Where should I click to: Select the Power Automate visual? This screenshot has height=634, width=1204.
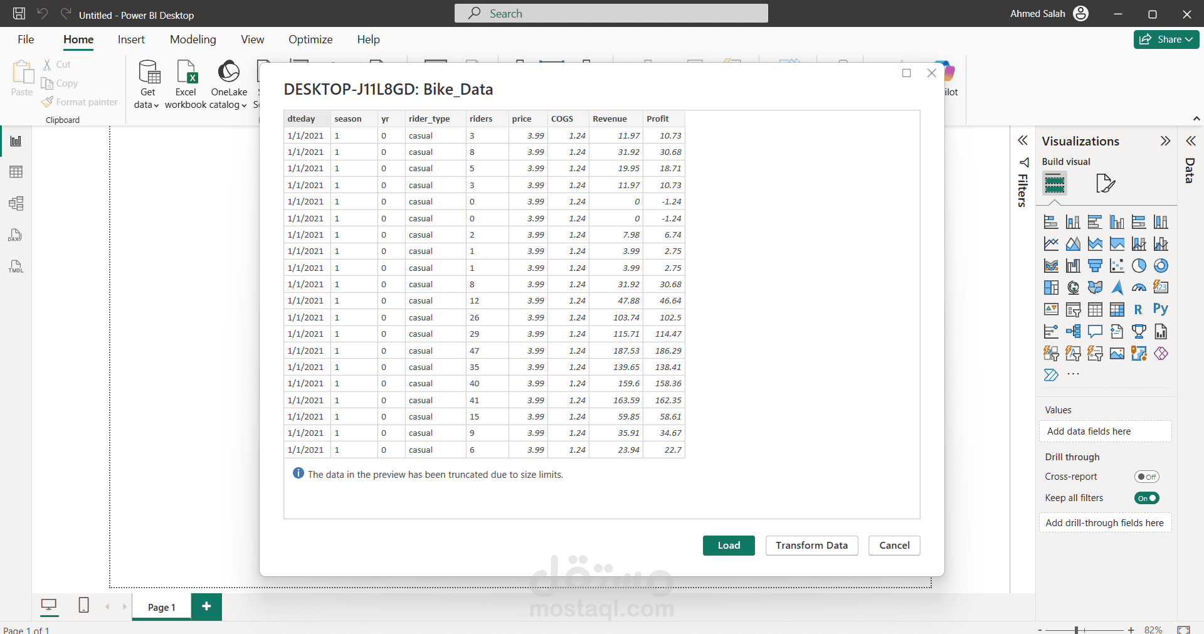tap(1051, 375)
